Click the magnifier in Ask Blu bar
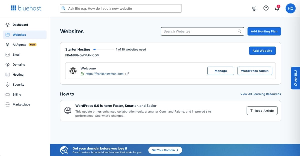Screen dimensions: 300x156 pyautogui.click(x=63, y=8)
